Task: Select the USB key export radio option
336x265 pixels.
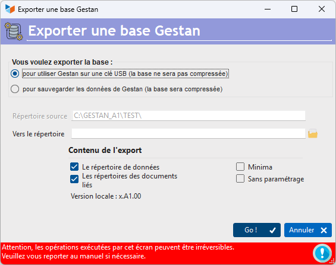Action: pyautogui.click(x=15, y=74)
